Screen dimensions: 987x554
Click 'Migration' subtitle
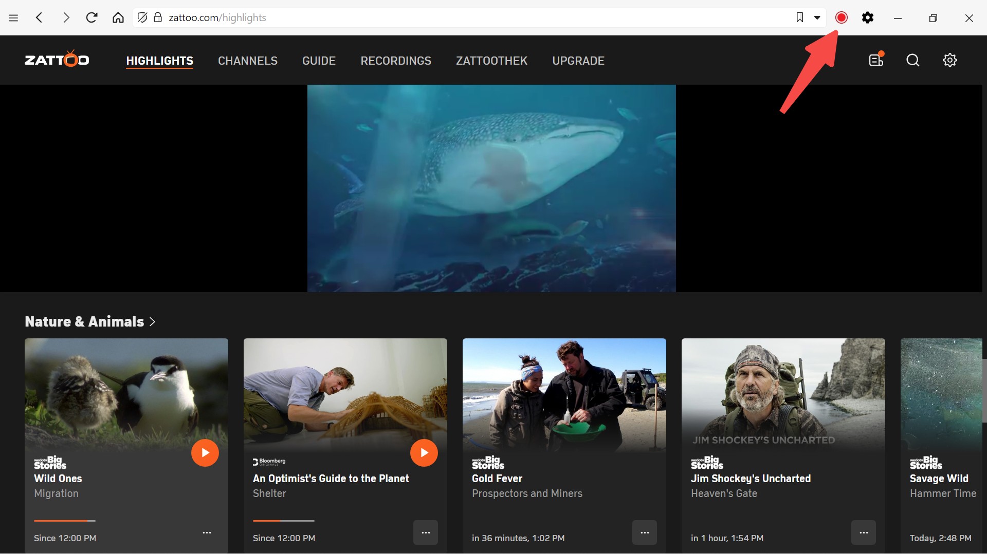[x=56, y=493]
